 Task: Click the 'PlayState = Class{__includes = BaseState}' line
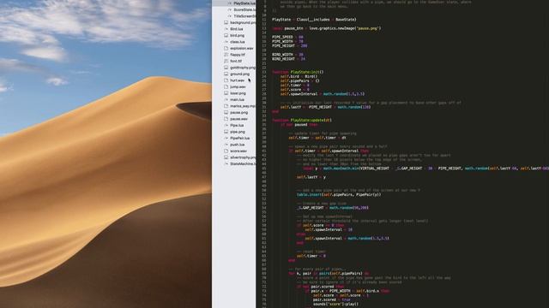coord(314,20)
